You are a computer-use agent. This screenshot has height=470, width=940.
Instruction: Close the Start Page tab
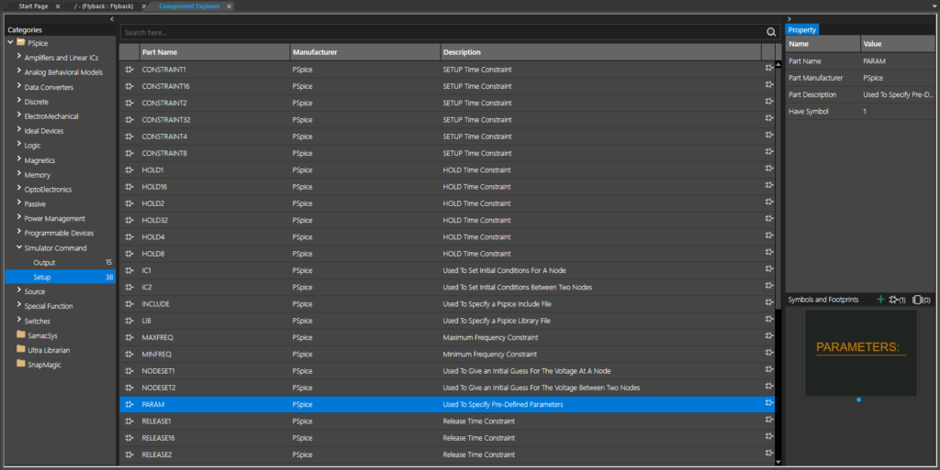tap(58, 6)
